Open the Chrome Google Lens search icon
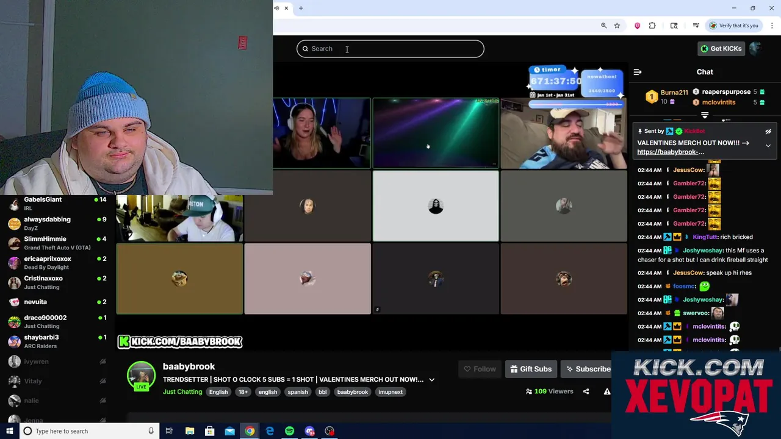 click(x=674, y=26)
